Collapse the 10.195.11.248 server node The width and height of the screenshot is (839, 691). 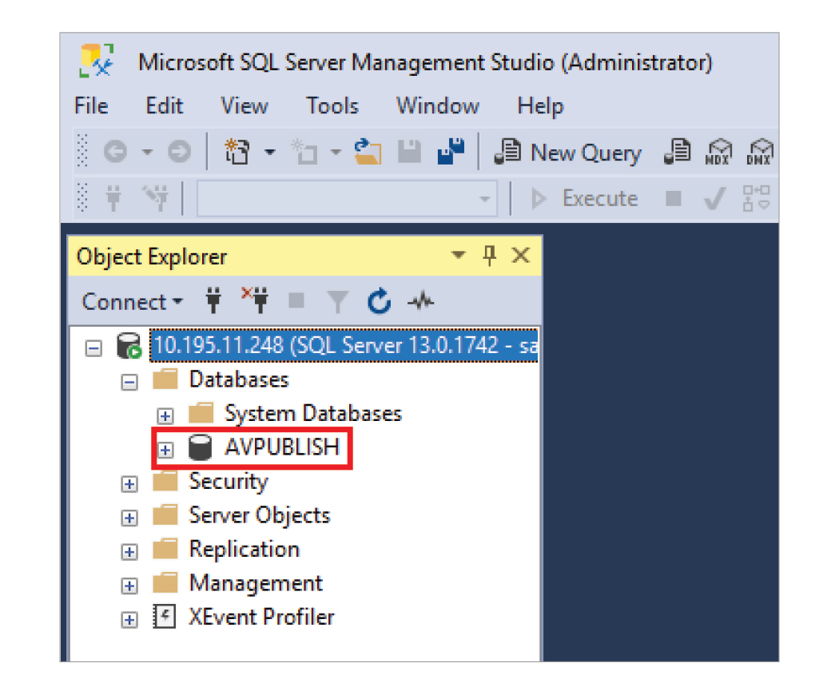click(x=93, y=349)
